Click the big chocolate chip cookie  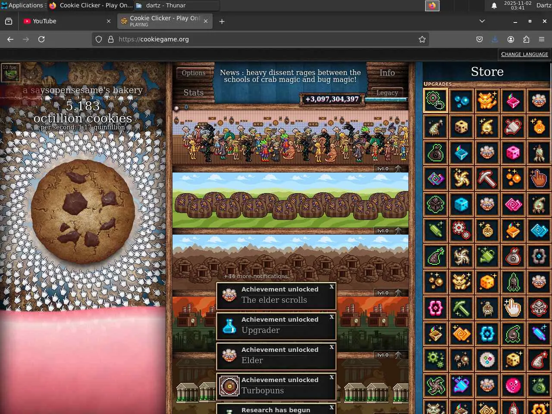tap(83, 211)
